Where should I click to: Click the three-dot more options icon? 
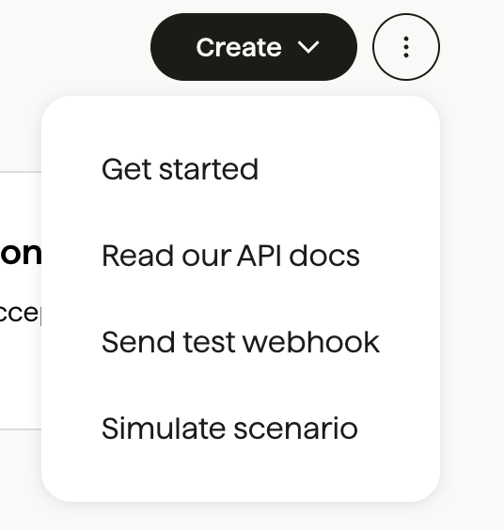[x=406, y=47]
